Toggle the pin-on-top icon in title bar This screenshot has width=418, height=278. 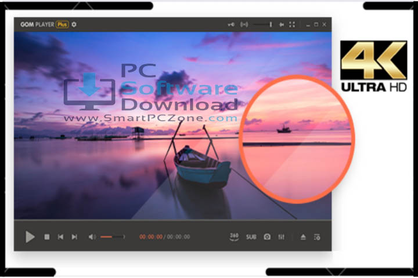[x=231, y=24]
